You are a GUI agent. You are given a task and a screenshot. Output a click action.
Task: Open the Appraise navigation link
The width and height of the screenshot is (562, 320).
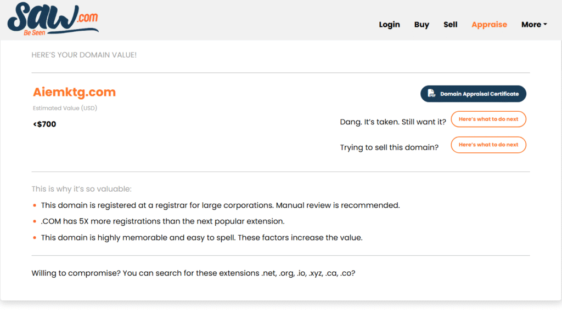pos(489,25)
